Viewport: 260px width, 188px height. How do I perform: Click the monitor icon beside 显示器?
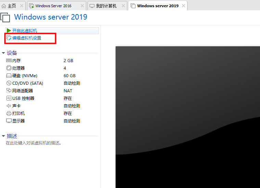[x=9, y=121]
